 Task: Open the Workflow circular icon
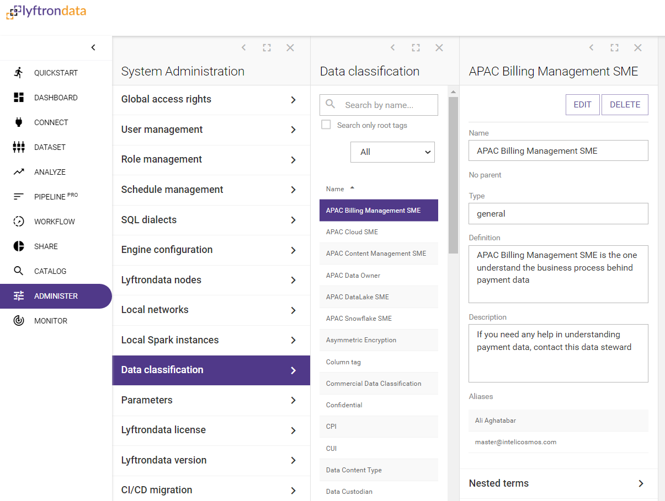[x=19, y=222]
